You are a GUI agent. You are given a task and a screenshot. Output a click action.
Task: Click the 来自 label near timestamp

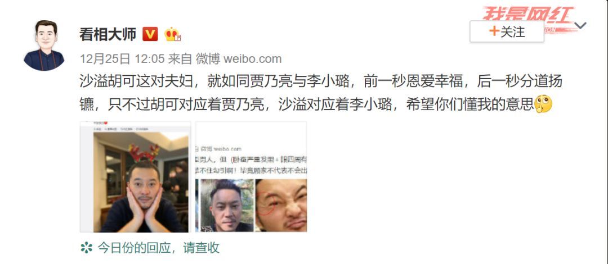[180, 59]
